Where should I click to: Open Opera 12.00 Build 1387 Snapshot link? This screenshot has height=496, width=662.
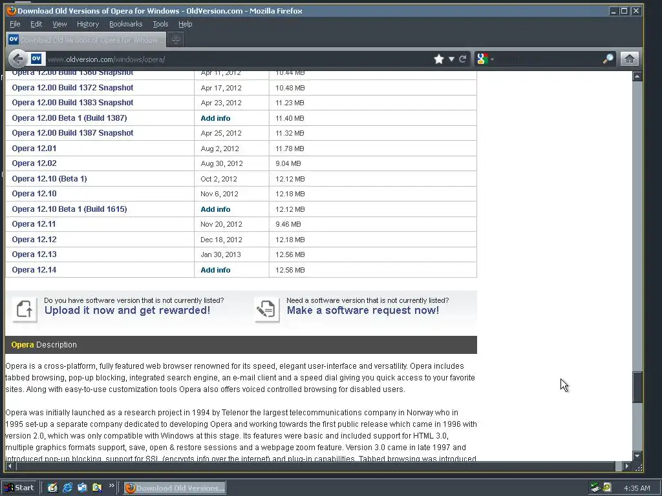coord(72,133)
